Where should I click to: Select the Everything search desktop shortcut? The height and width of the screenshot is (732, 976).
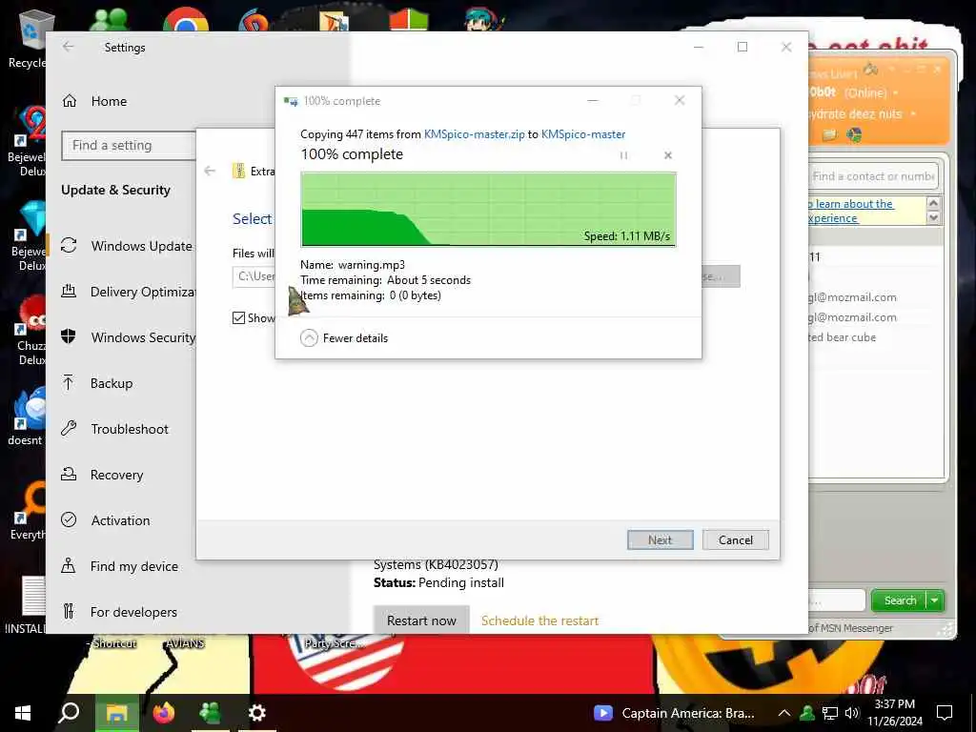(28, 511)
